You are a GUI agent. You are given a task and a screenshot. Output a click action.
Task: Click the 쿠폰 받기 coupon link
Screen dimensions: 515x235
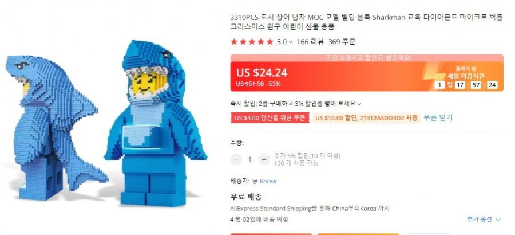(x=438, y=117)
